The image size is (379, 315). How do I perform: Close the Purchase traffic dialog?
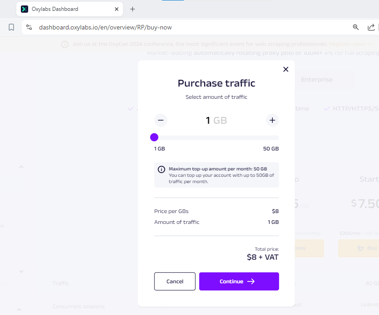click(x=285, y=69)
